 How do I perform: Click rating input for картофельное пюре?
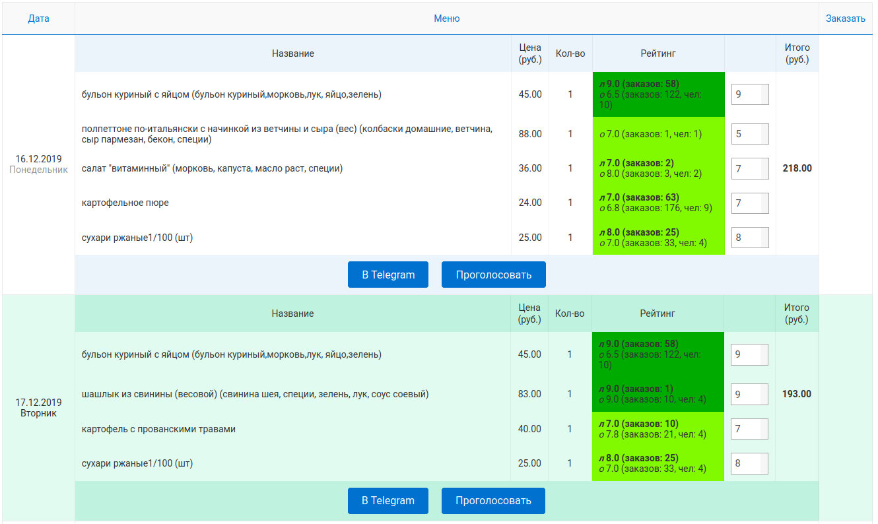[750, 203]
